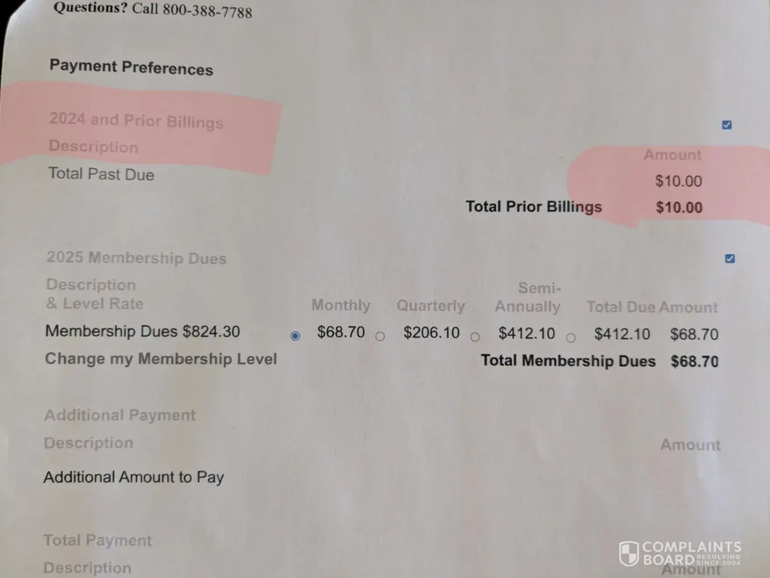Select the Semi-Annually $412.10 radio button

point(475,337)
